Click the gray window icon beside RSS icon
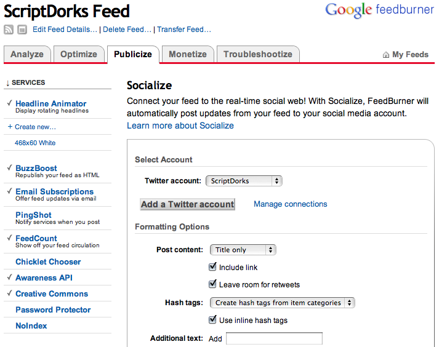The image size is (439, 347). point(22,30)
